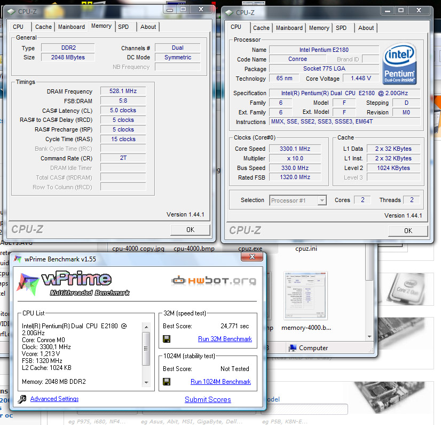Open the About tab in the CPU window of CPU-Z
The width and height of the screenshot is (441, 425).
pos(366,28)
